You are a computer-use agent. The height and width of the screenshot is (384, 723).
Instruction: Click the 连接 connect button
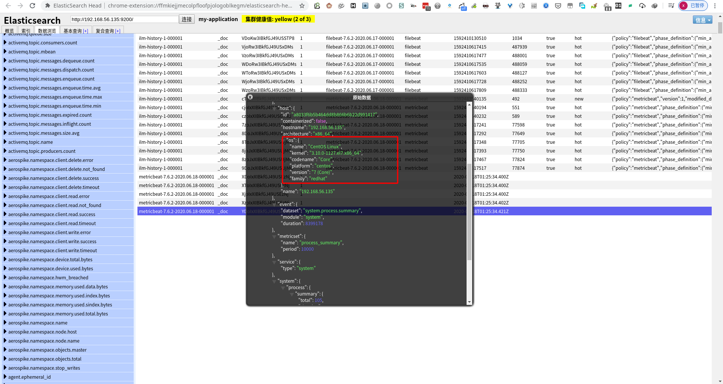187,19
